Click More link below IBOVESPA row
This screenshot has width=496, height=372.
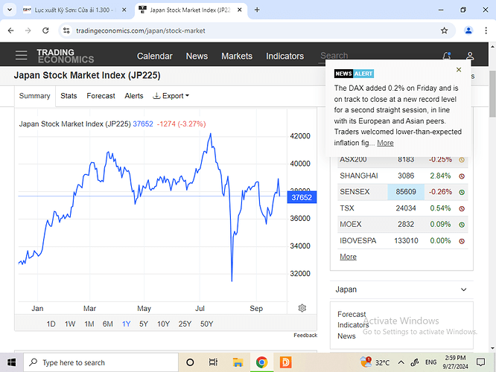(348, 257)
